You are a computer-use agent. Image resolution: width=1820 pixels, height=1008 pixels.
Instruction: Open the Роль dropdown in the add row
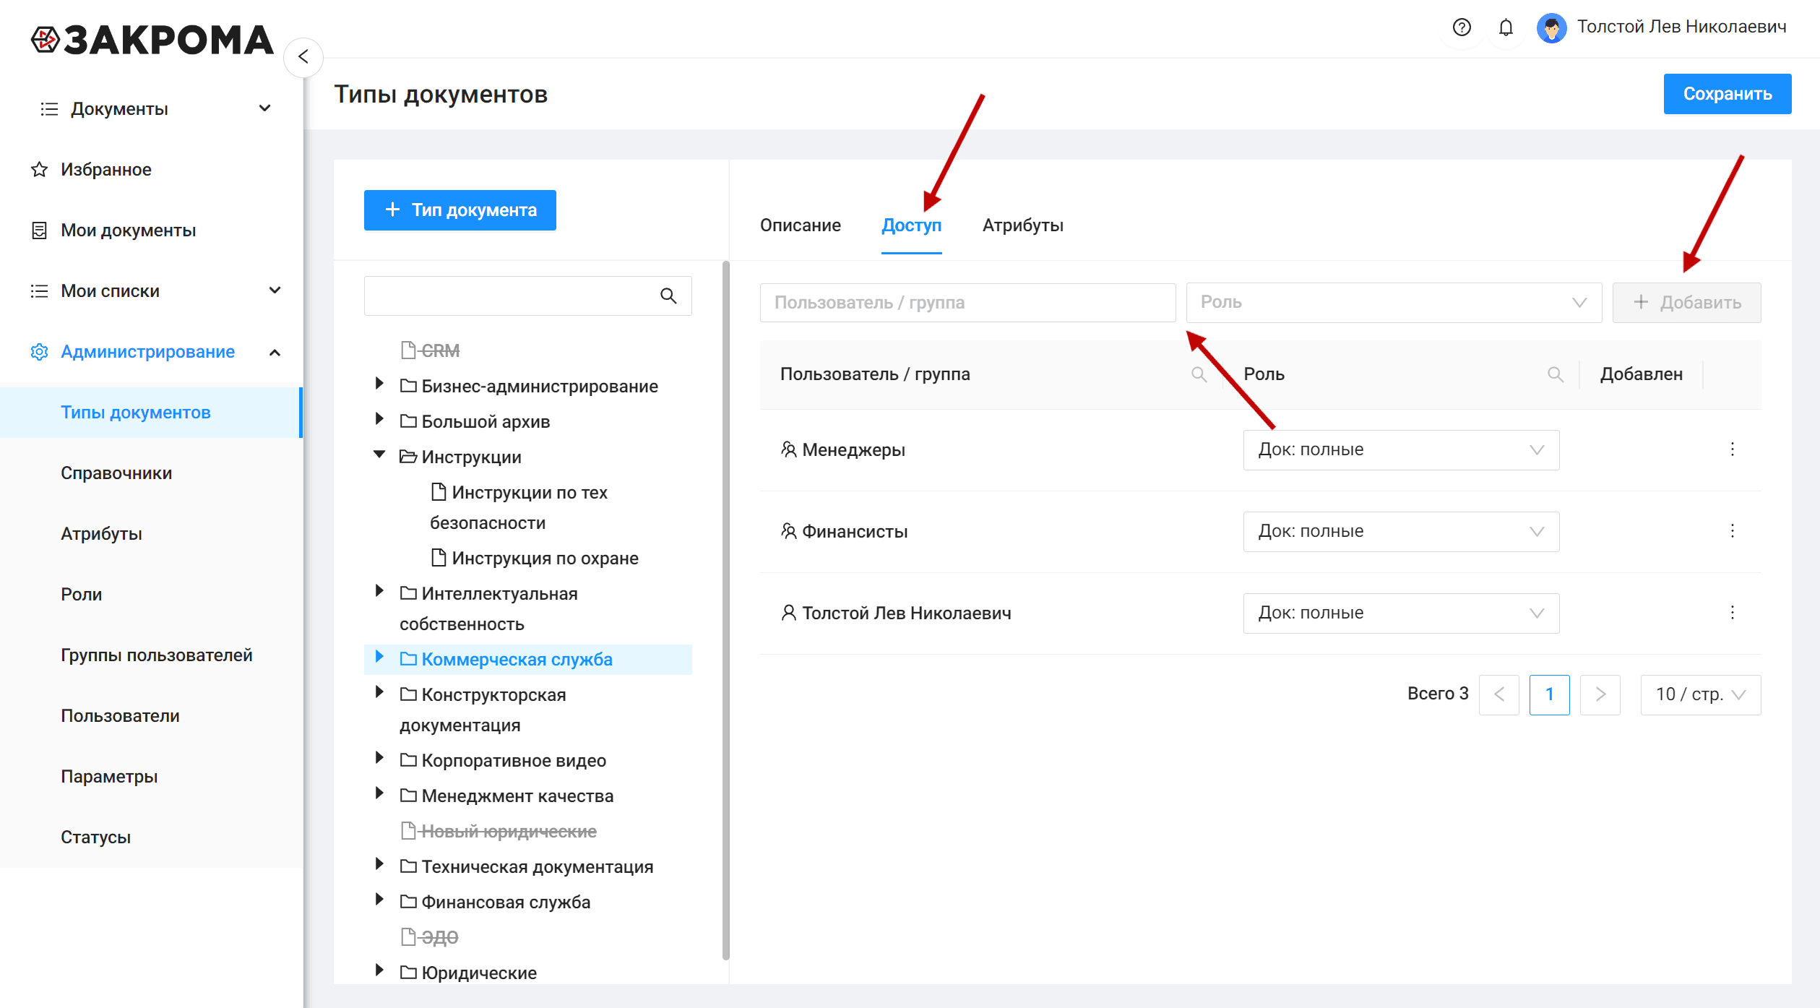click(x=1394, y=302)
